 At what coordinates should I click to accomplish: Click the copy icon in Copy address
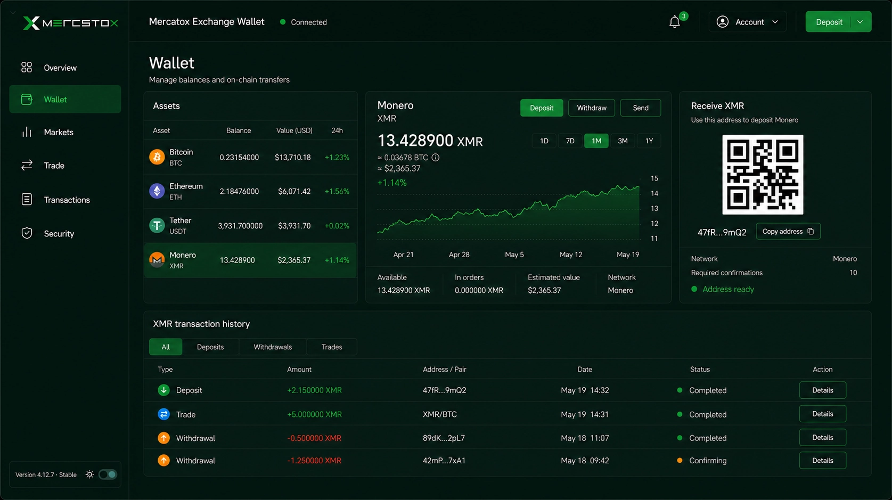pyautogui.click(x=811, y=231)
